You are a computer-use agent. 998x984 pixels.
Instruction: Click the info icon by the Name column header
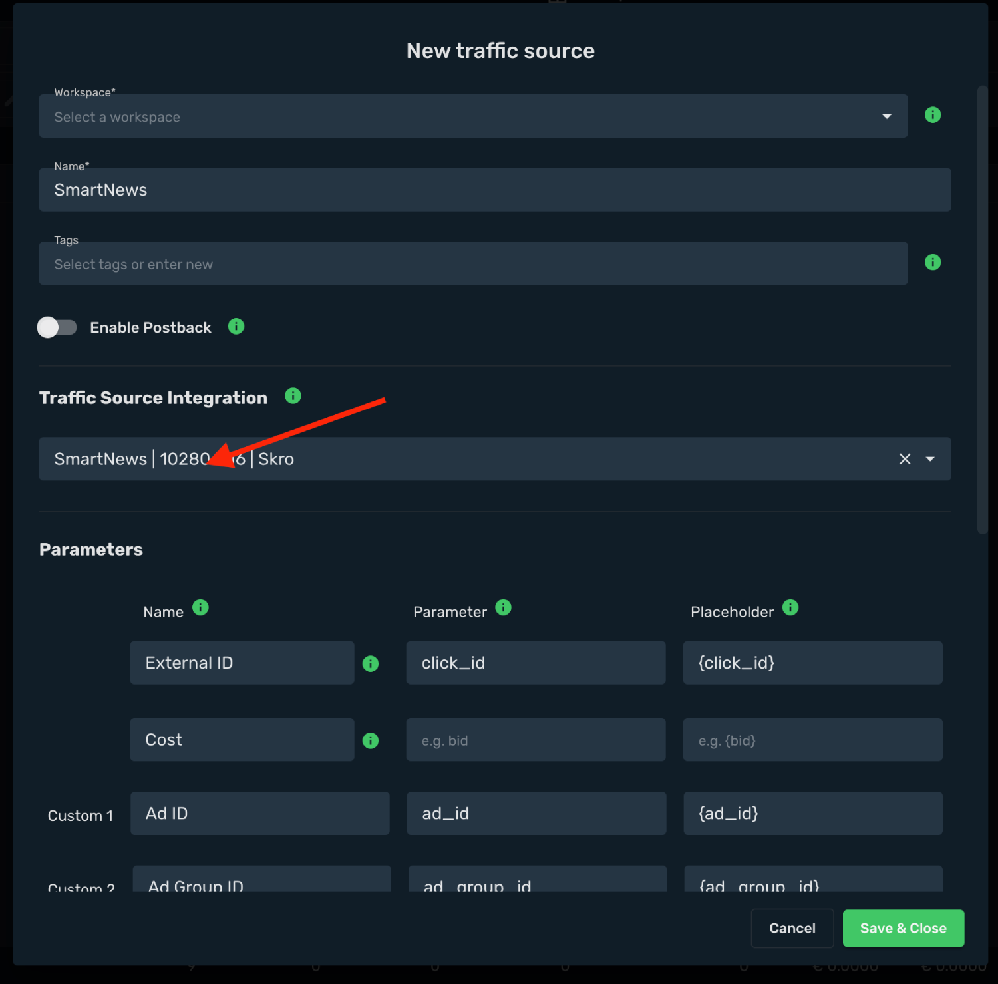[200, 607]
